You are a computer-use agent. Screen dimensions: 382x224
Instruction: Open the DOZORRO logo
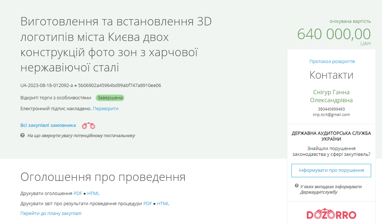click(331, 214)
